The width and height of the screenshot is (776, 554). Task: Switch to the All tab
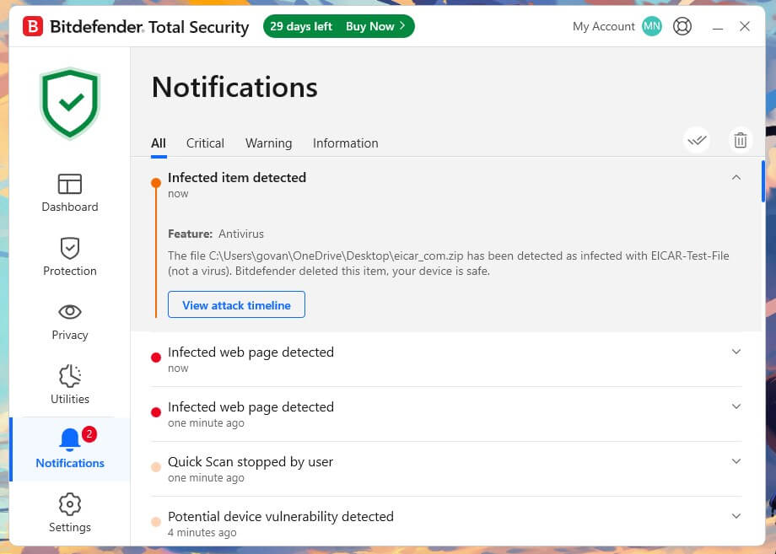[x=159, y=143]
